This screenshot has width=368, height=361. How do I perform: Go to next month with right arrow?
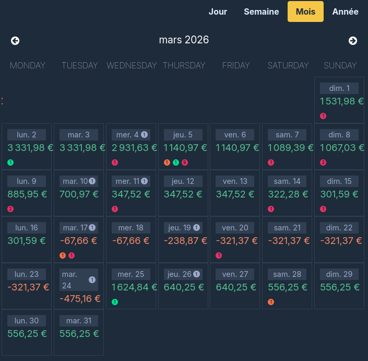click(353, 41)
